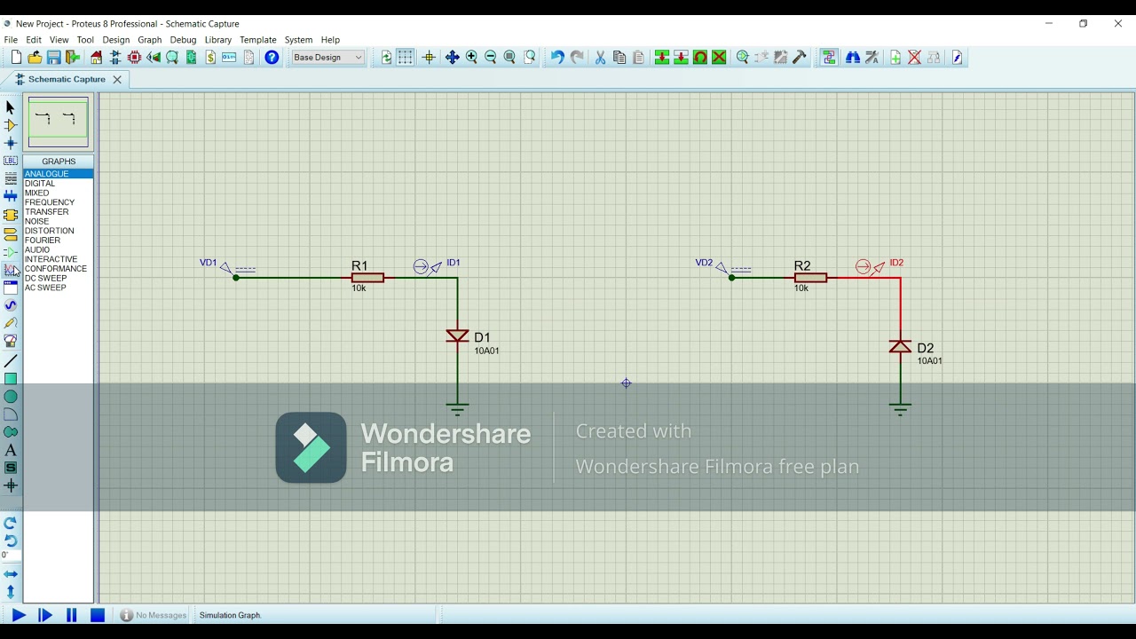This screenshot has width=1136, height=639.
Task: Select DIGITAL in the graphs list
Action: (58, 184)
